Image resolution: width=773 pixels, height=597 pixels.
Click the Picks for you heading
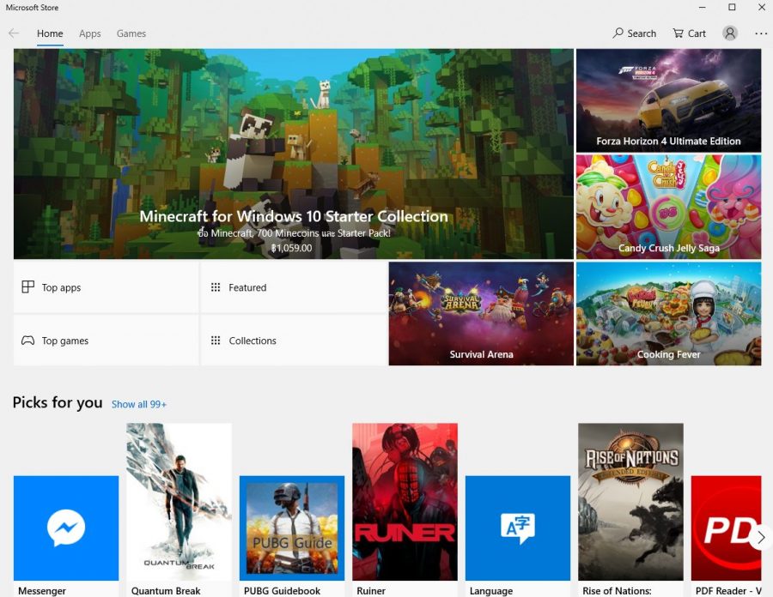click(x=58, y=402)
